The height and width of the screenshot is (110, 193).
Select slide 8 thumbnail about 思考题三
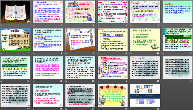tap(48, 40)
